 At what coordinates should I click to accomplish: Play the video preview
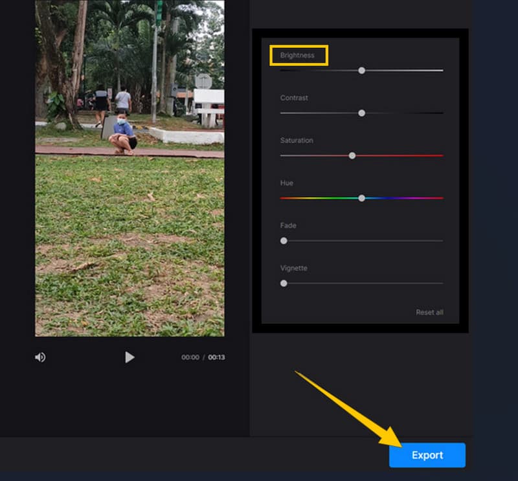pos(129,357)
